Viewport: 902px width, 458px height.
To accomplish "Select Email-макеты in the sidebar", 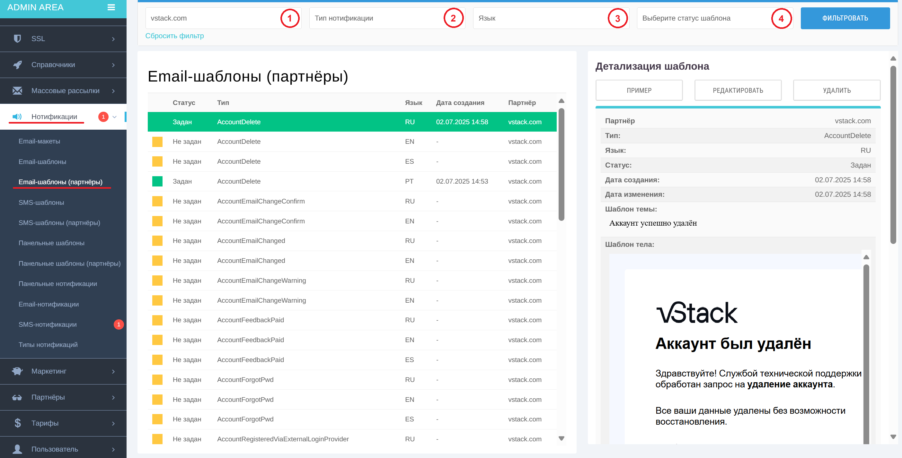I will point(39,141).
